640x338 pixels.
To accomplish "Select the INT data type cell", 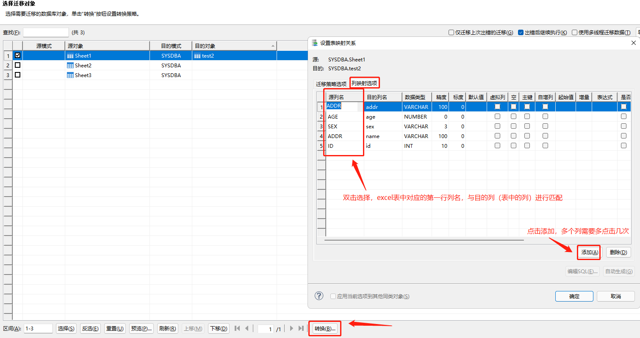I will pos(417,146).
